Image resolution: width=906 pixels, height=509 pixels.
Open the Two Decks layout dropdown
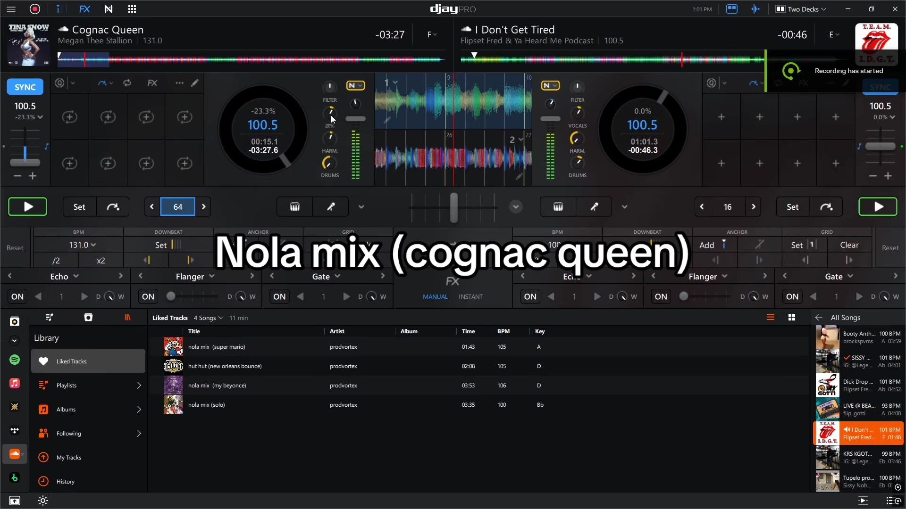[x=801, y=9]
